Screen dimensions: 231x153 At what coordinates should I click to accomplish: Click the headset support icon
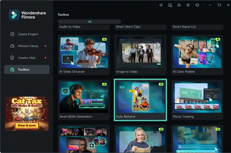coord(197,5)
